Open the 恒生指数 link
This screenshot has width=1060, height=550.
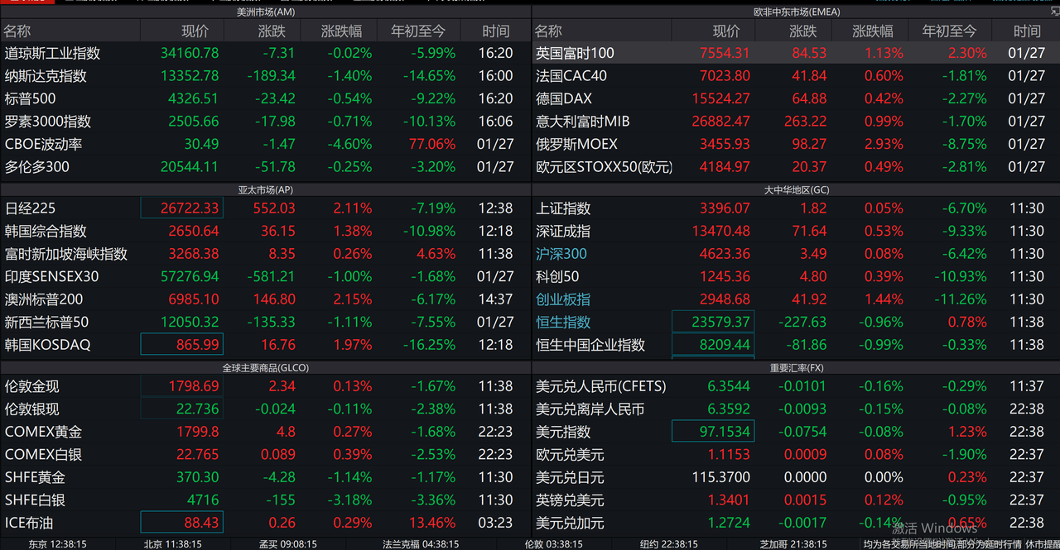tap(563, 323)
